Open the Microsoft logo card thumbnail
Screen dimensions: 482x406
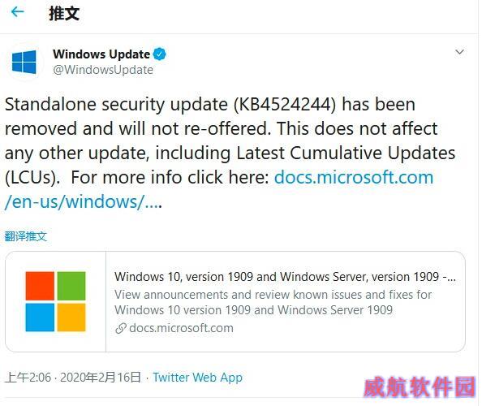pos(55,301)
